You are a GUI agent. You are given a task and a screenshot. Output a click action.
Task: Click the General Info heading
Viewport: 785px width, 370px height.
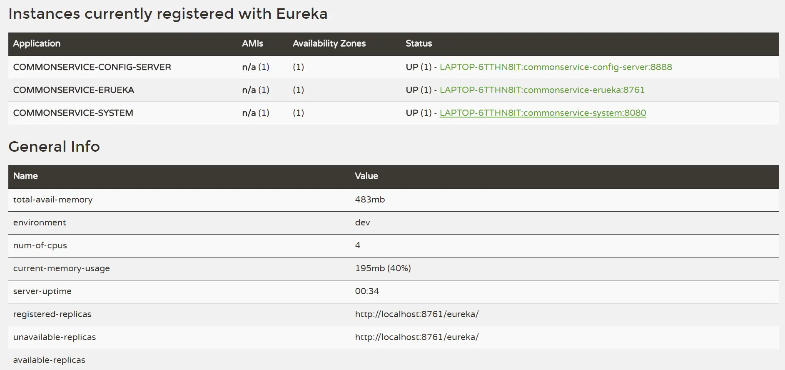pyautogui.click(x=54, y=147)
